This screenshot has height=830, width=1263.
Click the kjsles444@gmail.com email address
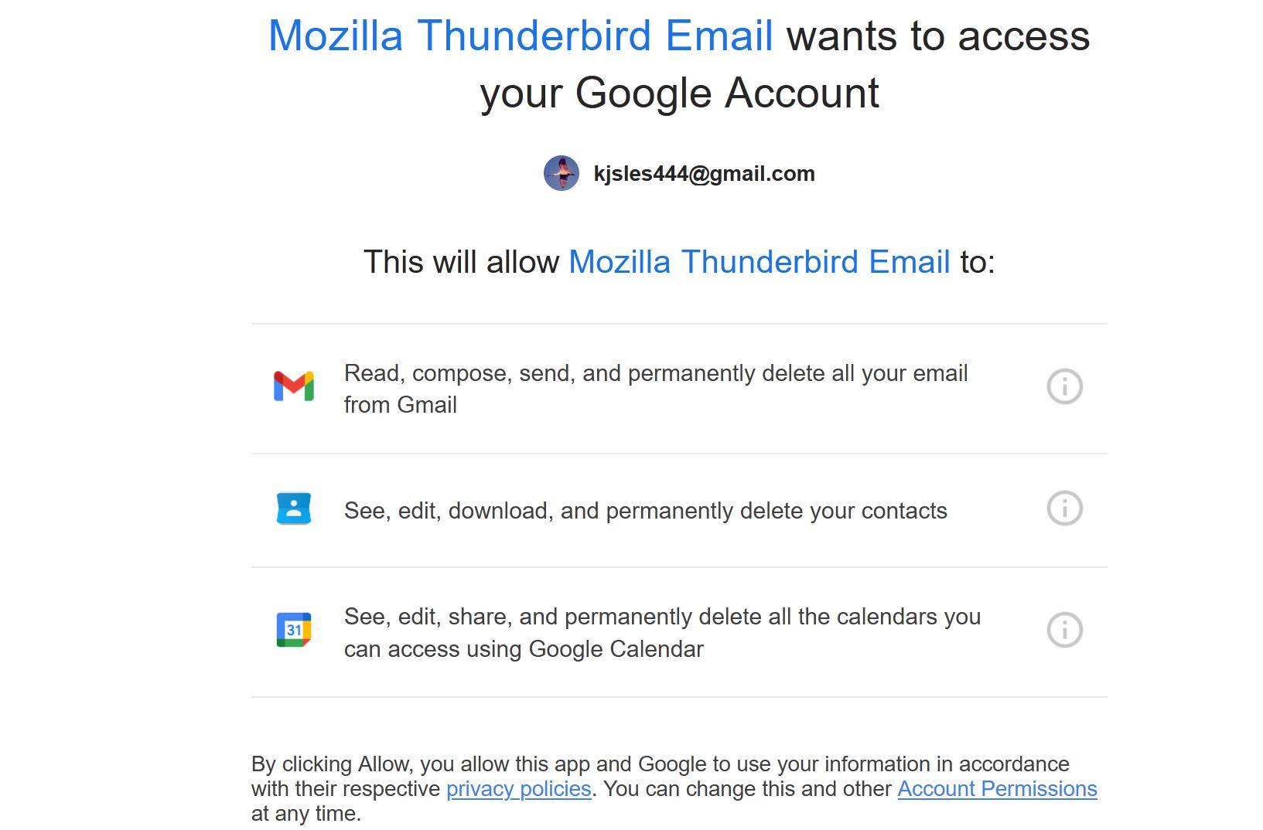coord(704,174)
